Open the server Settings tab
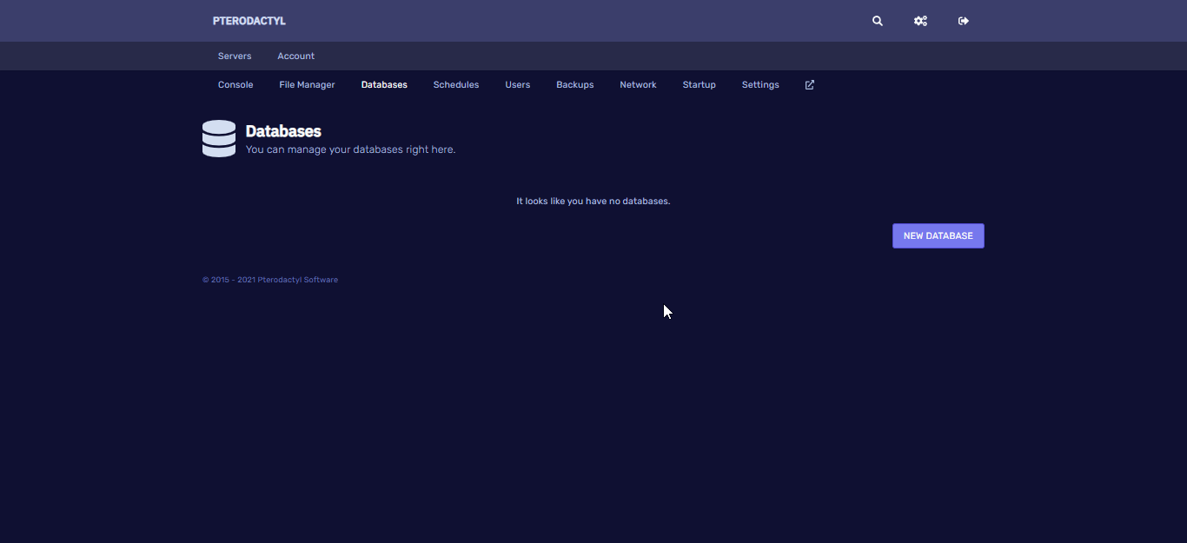Image resolution: width=1187 pixels, height=543 pixels. point(760,85)
